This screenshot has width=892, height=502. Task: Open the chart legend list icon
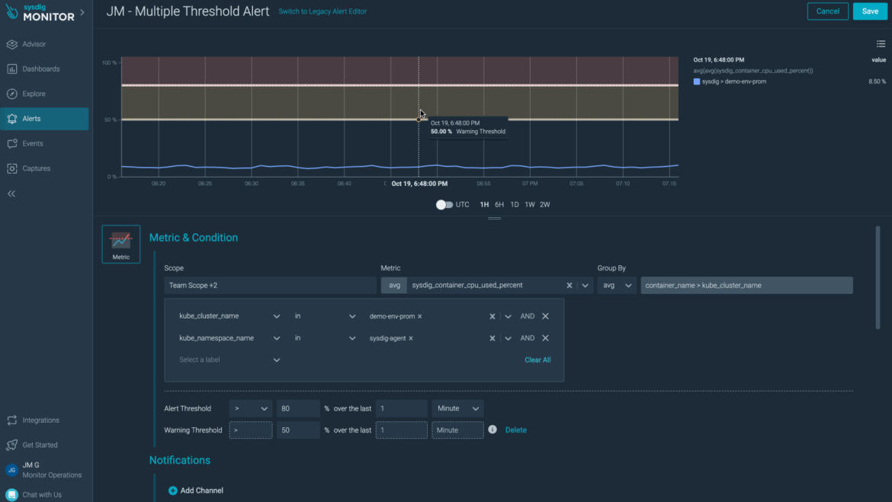(881, 43)
